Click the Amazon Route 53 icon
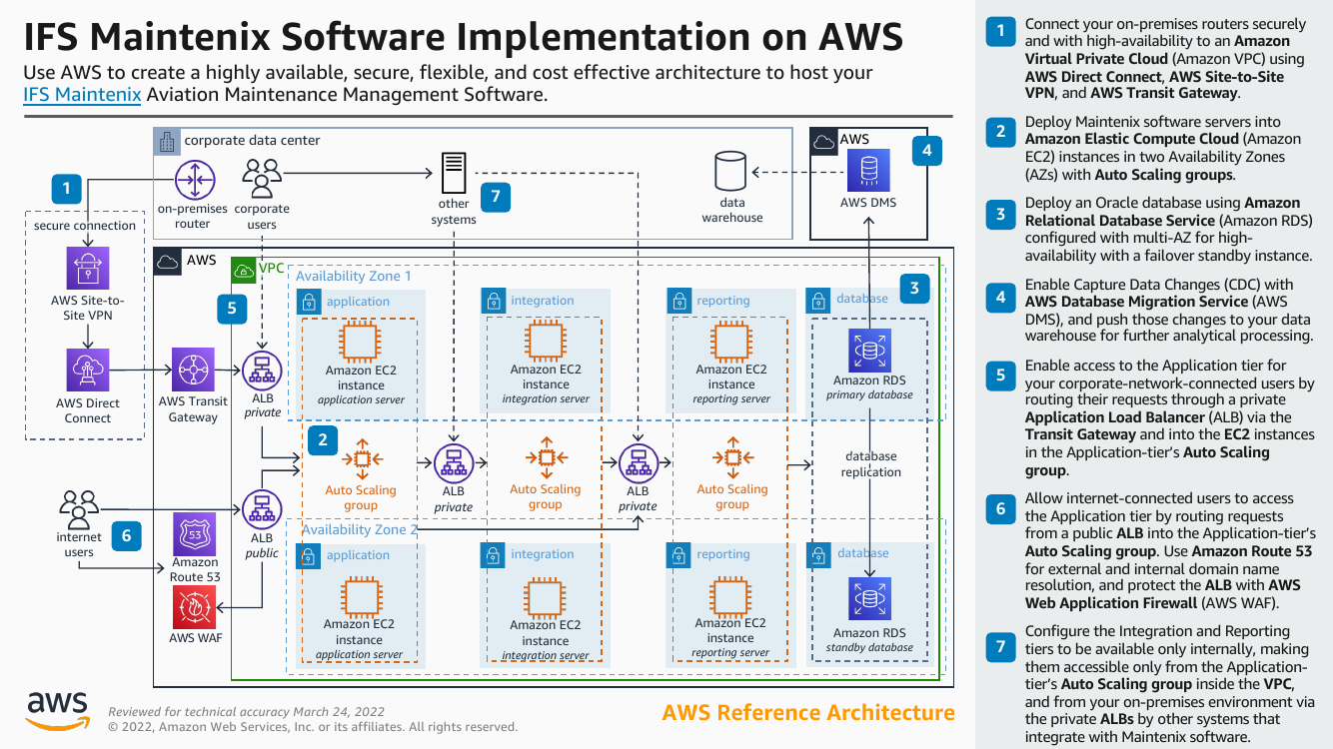1333x749 pixels. 194,535
